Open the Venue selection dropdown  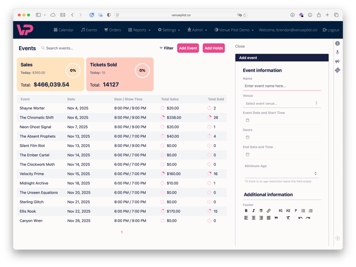281,103
